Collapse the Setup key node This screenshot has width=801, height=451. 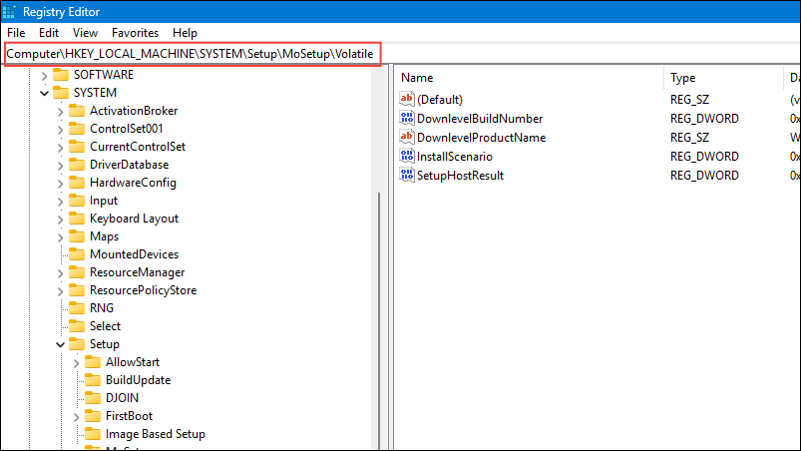(x=60, y=344)
